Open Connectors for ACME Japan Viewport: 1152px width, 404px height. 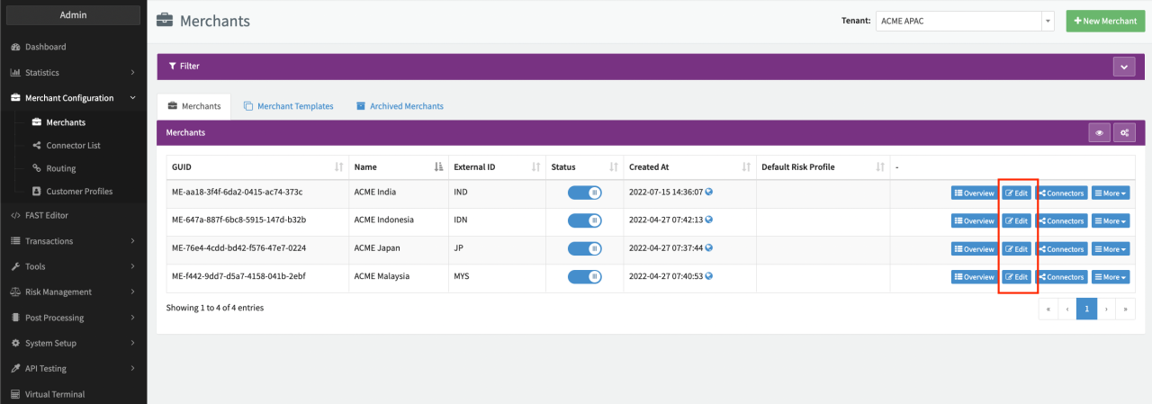[x=1061, y=248]
